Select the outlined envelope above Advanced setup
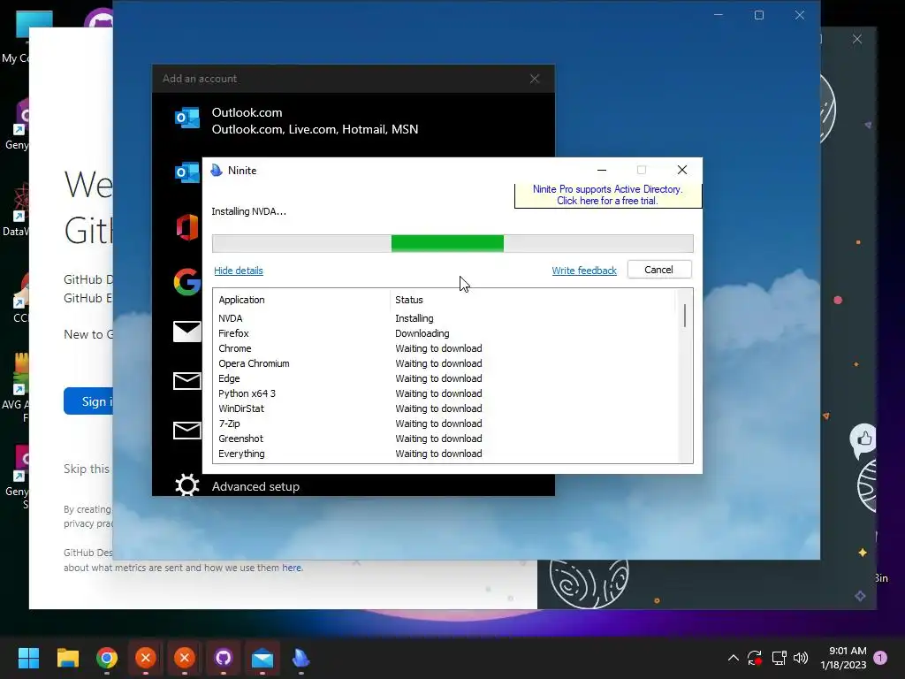Screen dimensions: 905x679 pos(187,431)
